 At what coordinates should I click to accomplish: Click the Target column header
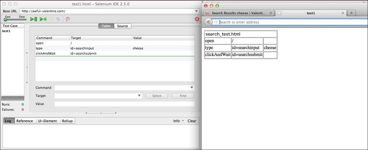point(101,38)
